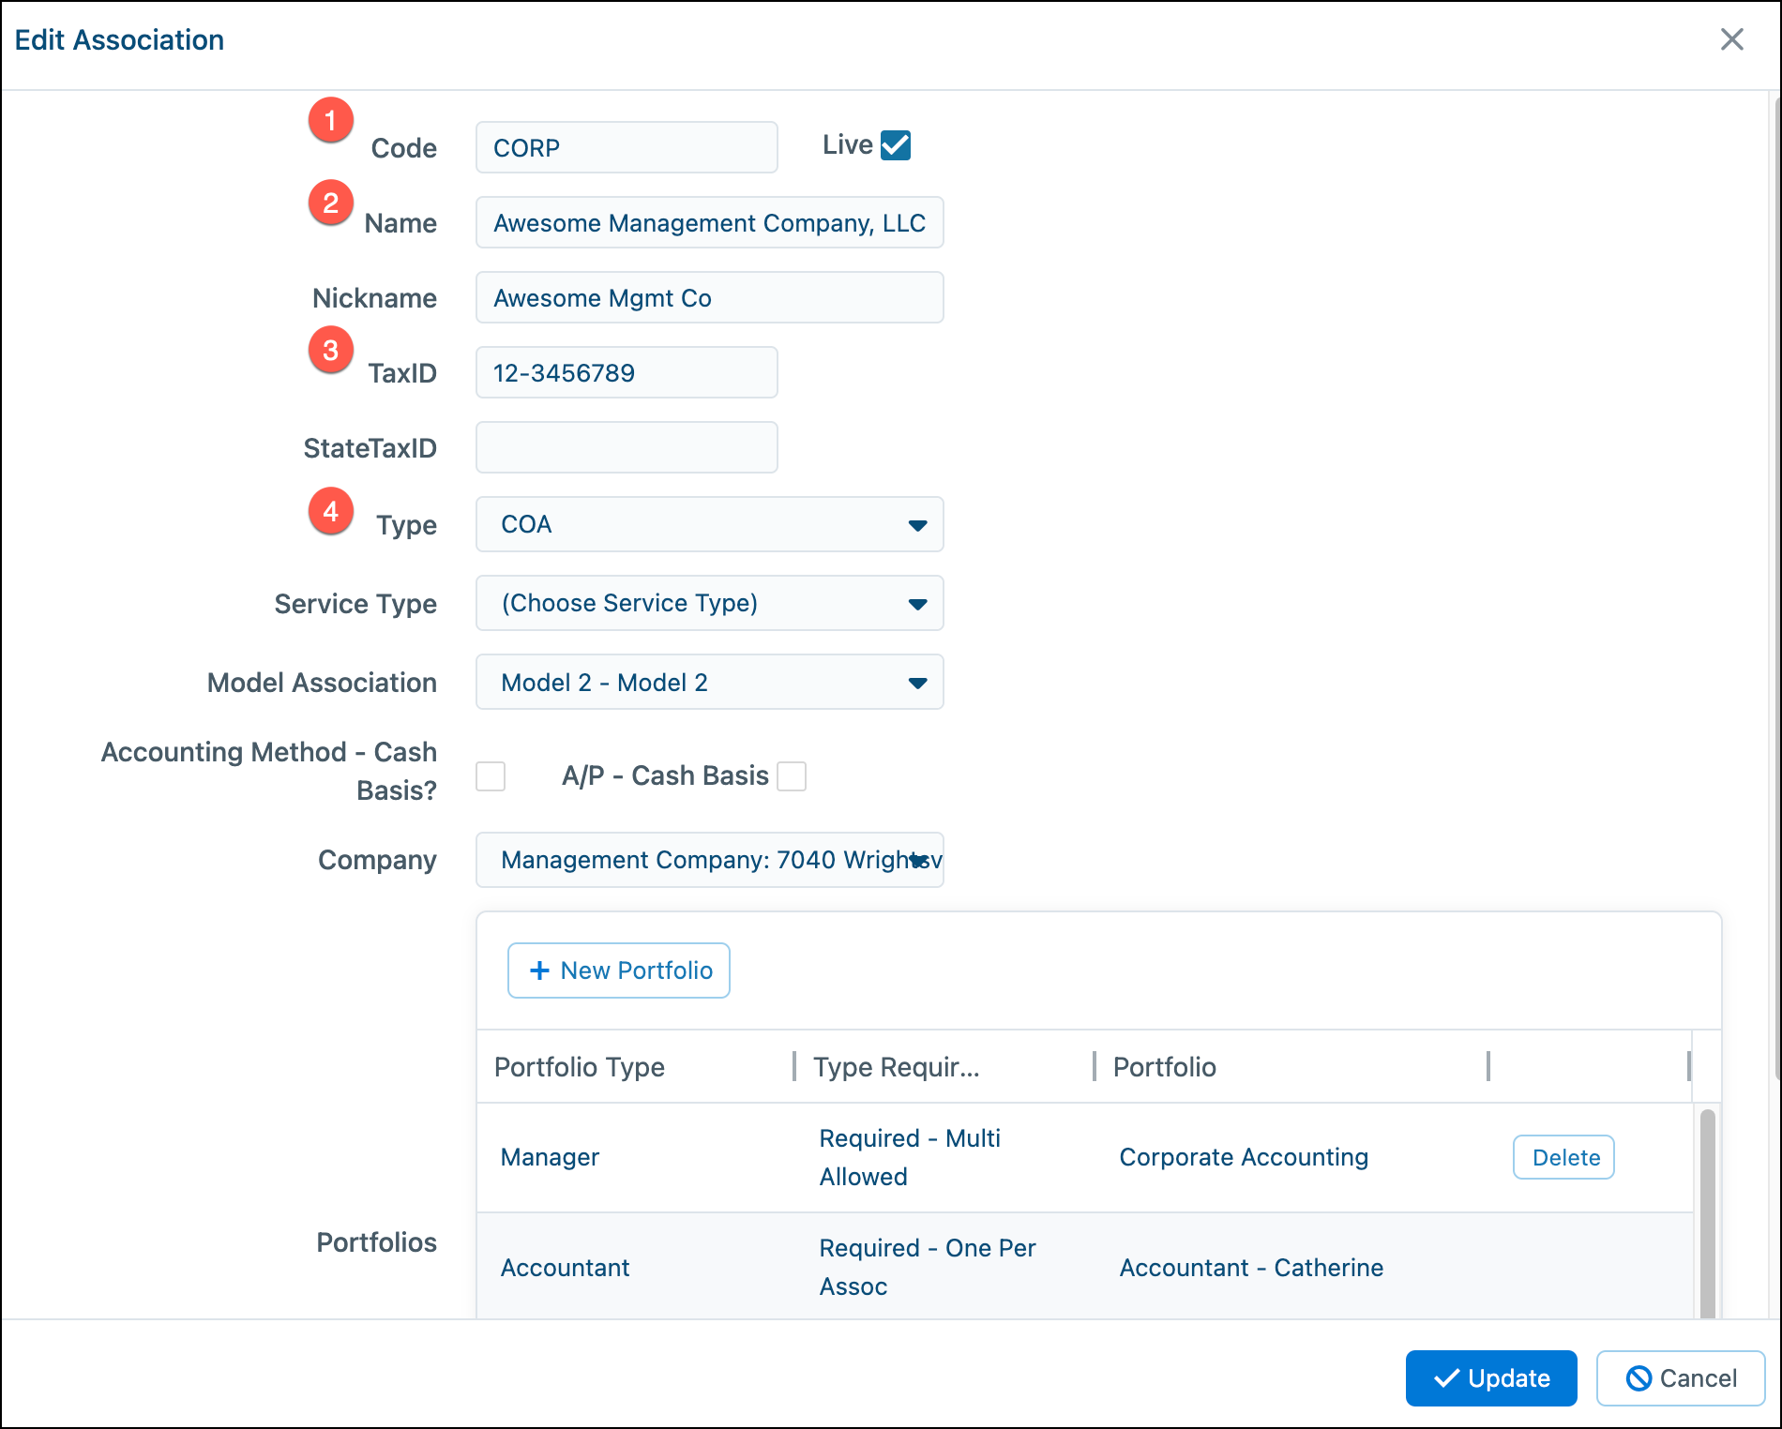
Task: Select the Accountant portfolio type cell
Action: 565,1268
